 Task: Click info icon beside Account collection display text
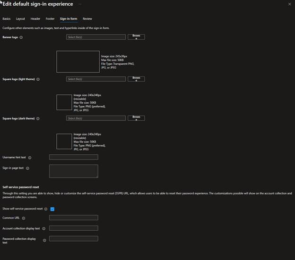(x=44, y=228)
